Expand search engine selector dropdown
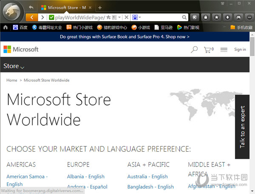This screenshot has height=194, width=255. tap(140, 17)
